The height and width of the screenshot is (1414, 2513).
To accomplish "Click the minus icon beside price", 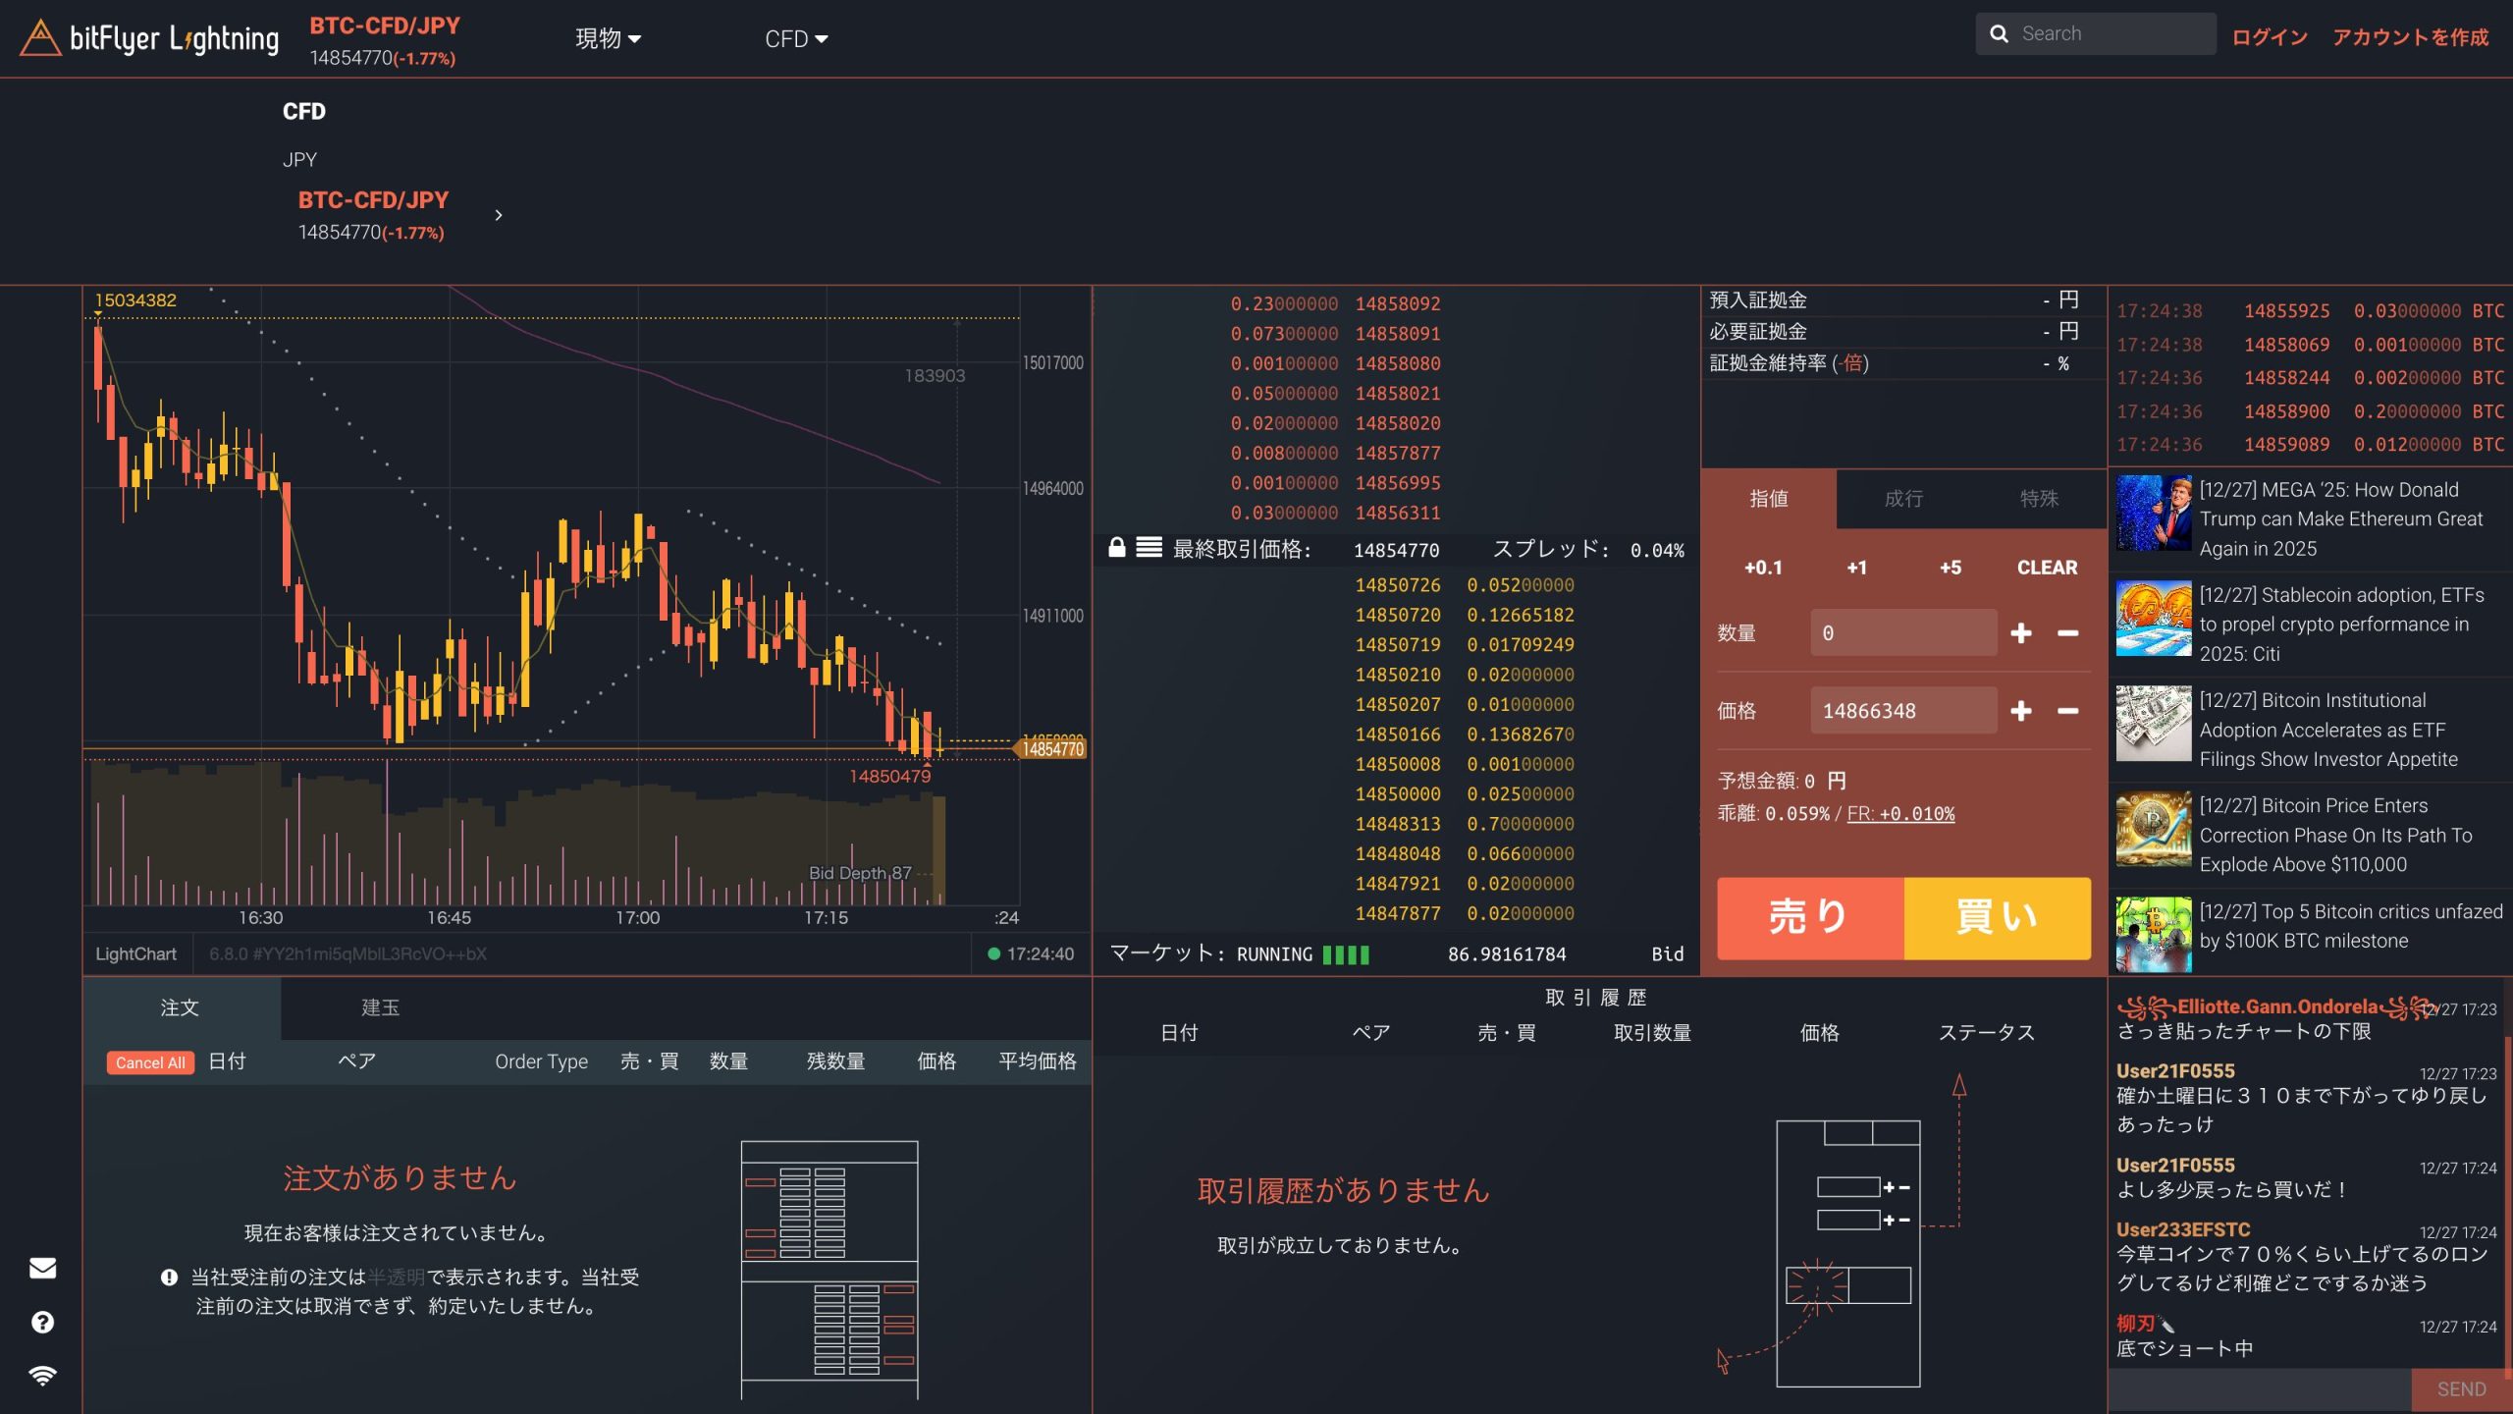I will (2067, 711).
